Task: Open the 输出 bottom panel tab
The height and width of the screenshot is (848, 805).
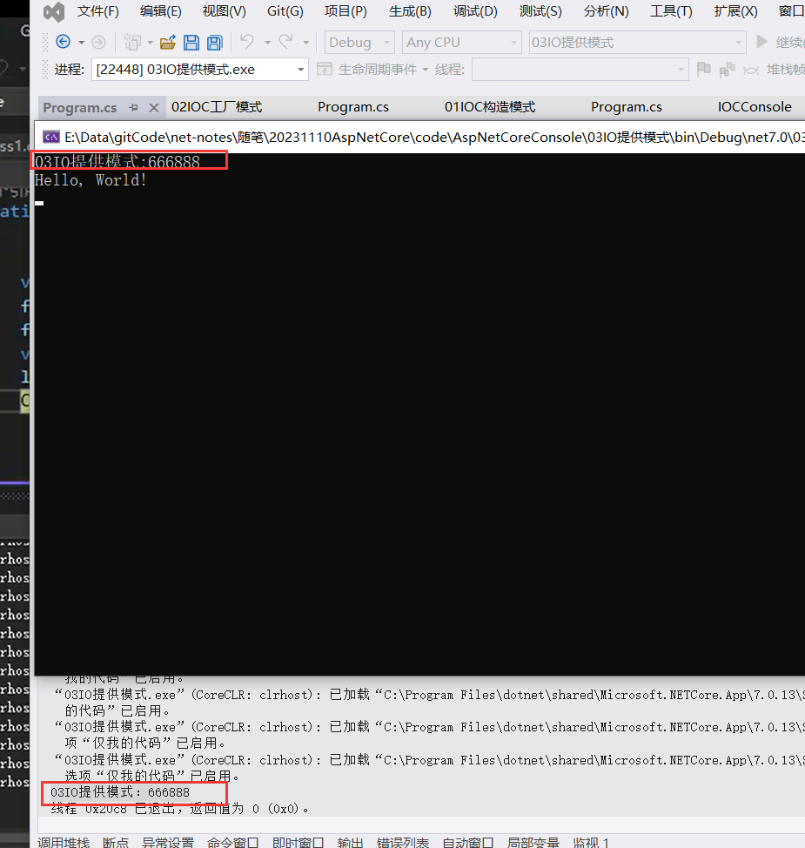Action: click(351, 842)
